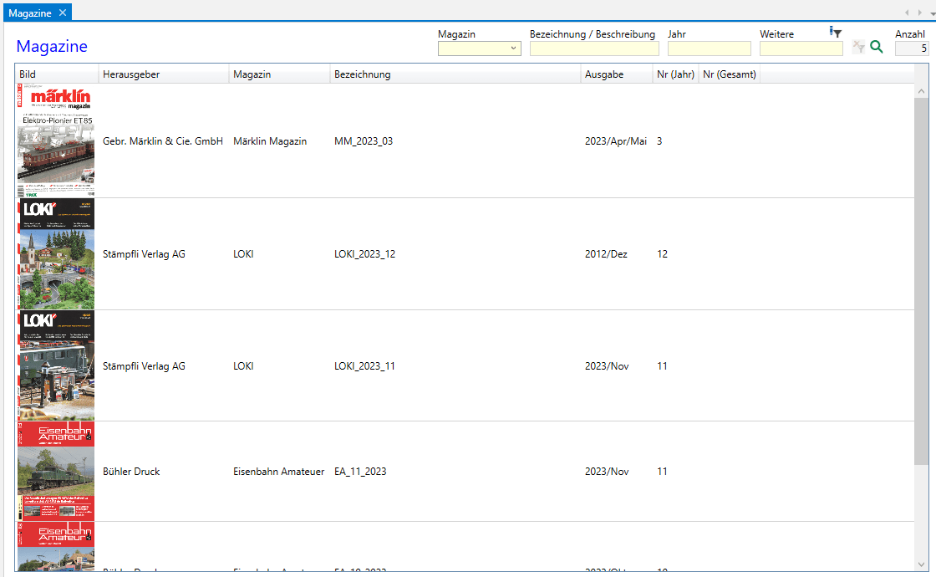Sort by the Ausgabe column header
936x577 pixels.
coord(616,74)
